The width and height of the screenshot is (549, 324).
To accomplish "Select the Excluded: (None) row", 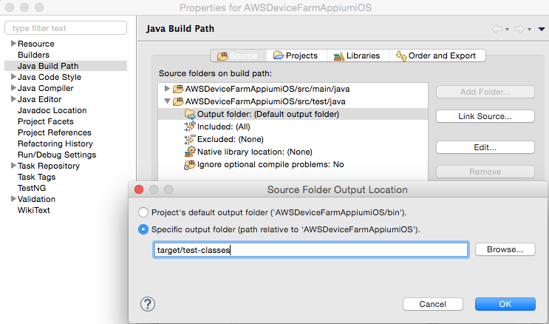I will coord(293,139).
